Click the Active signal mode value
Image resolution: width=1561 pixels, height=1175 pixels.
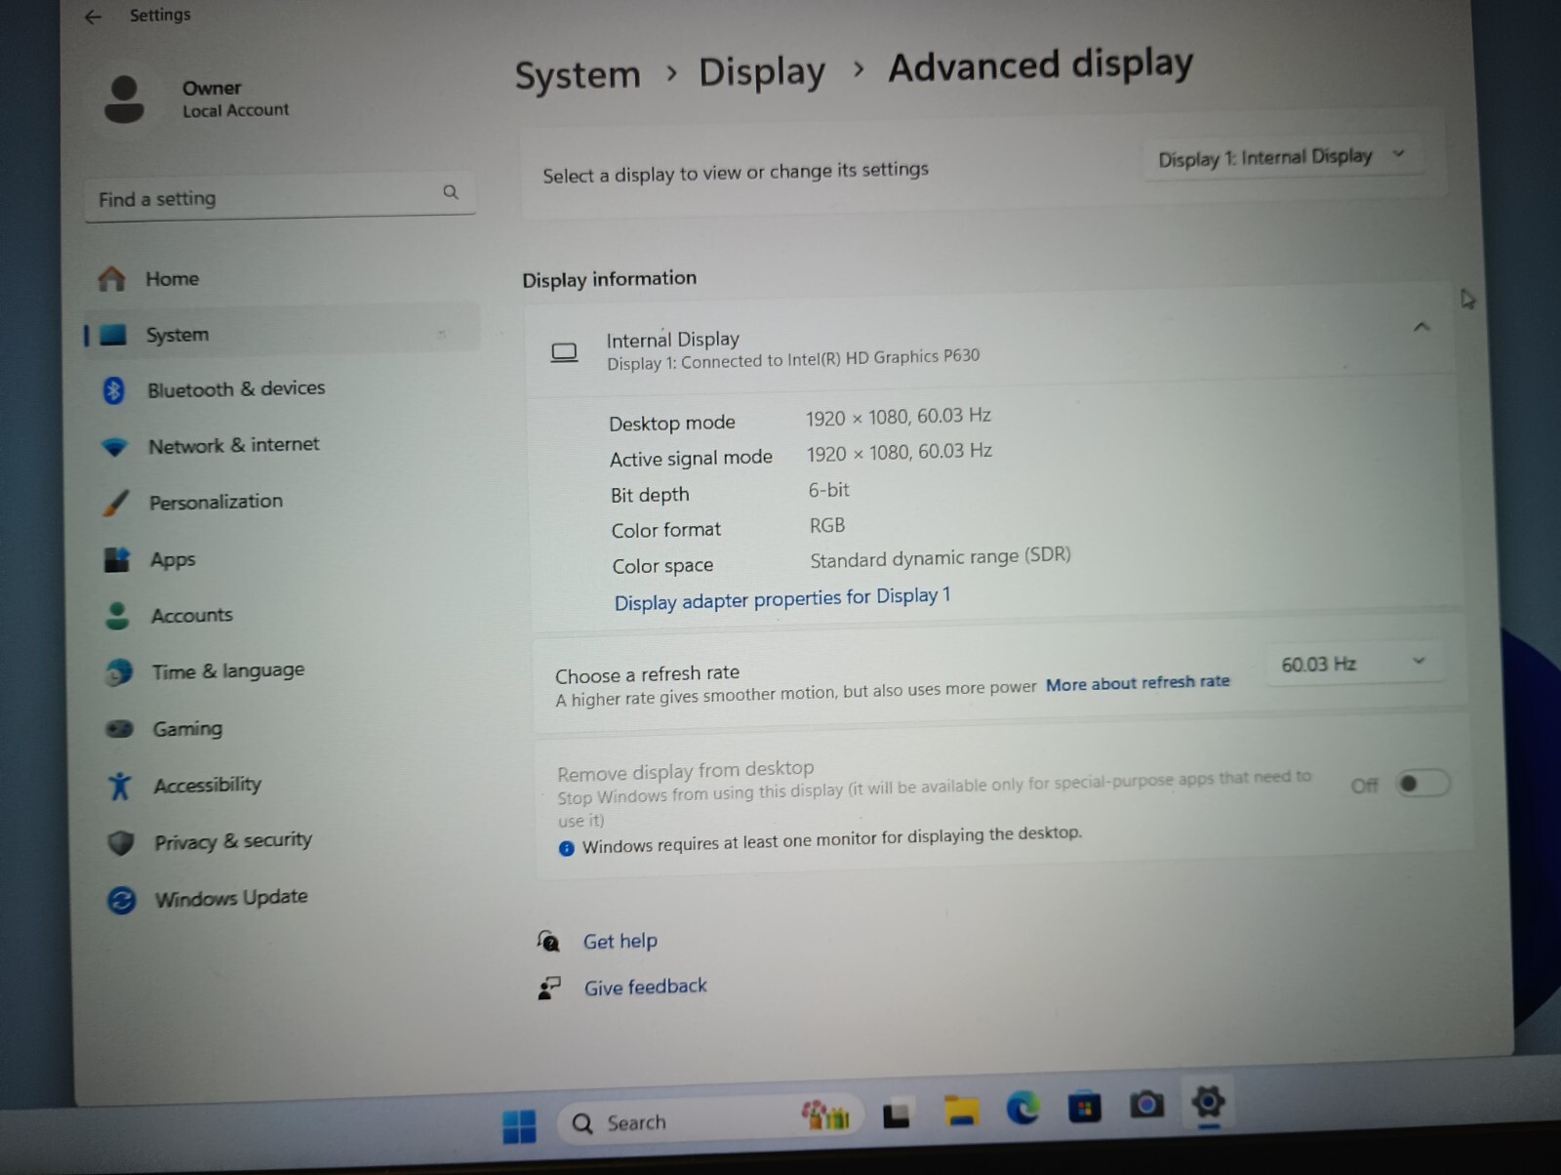point(900,452)
